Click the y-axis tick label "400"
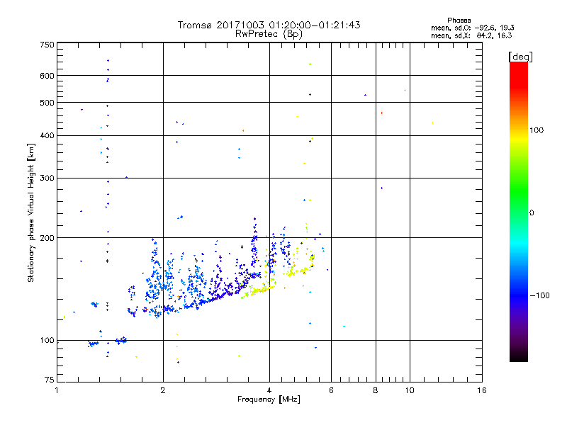 click(x=47, y=135)
